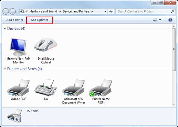
Task: Maximize the Devices and Printers window
Action: [161, 2]
